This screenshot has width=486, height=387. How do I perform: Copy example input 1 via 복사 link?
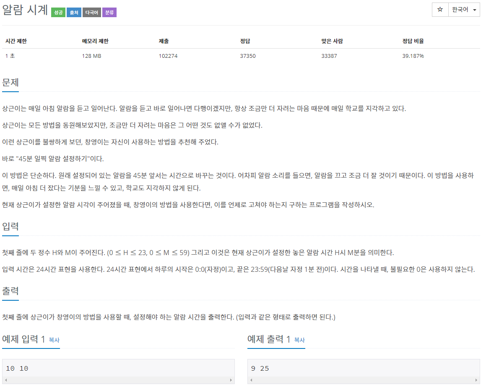tap(54, 340)
